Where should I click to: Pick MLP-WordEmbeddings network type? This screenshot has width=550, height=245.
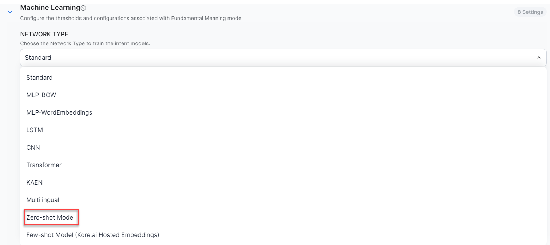[x=59, y=112]
